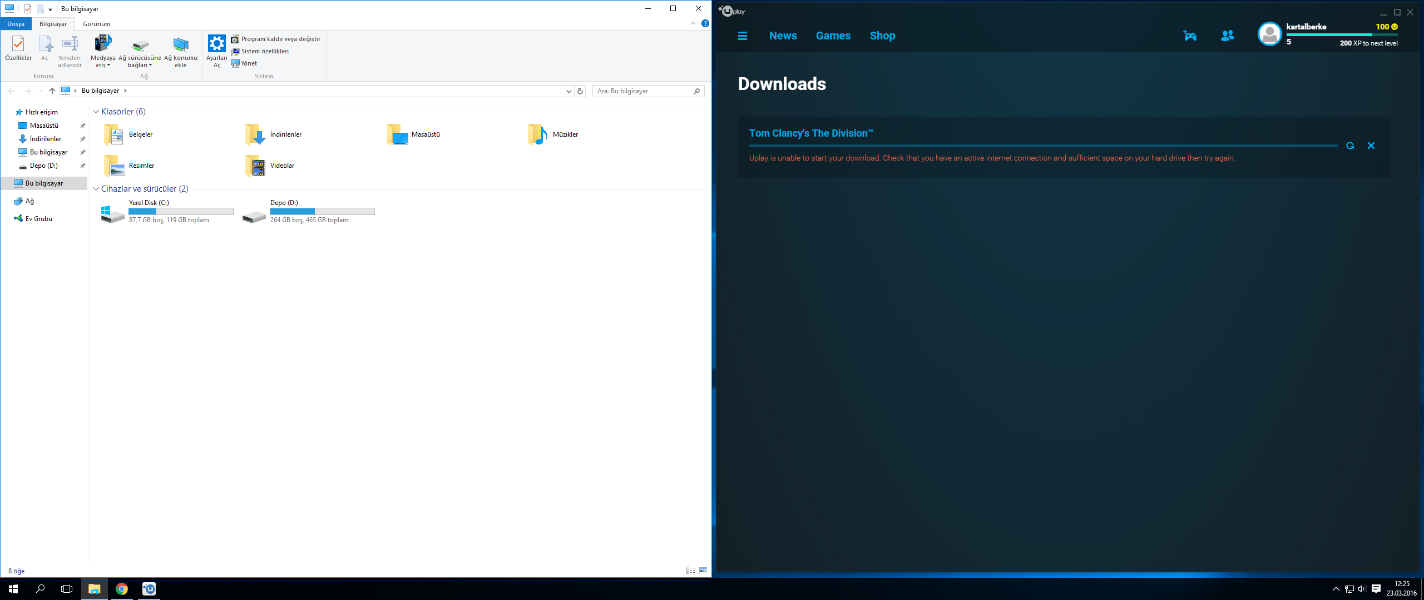Open Task View on the taskbar
The image size is (1424, 600).
click(x=67, y=589)
